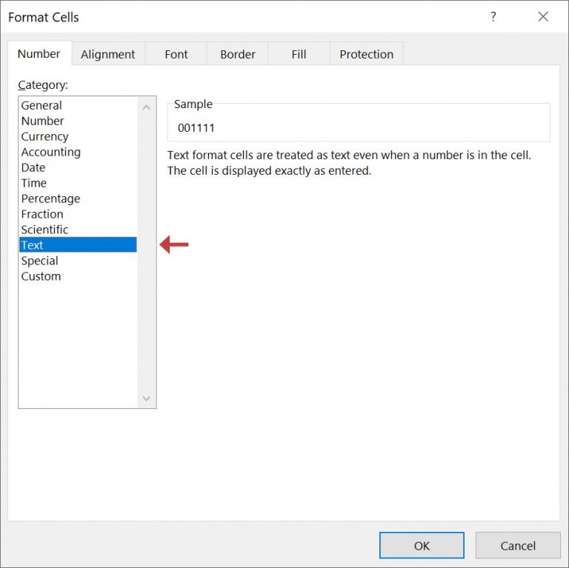Pick the Currency category

pyautogui.click(x=44, y=136)
